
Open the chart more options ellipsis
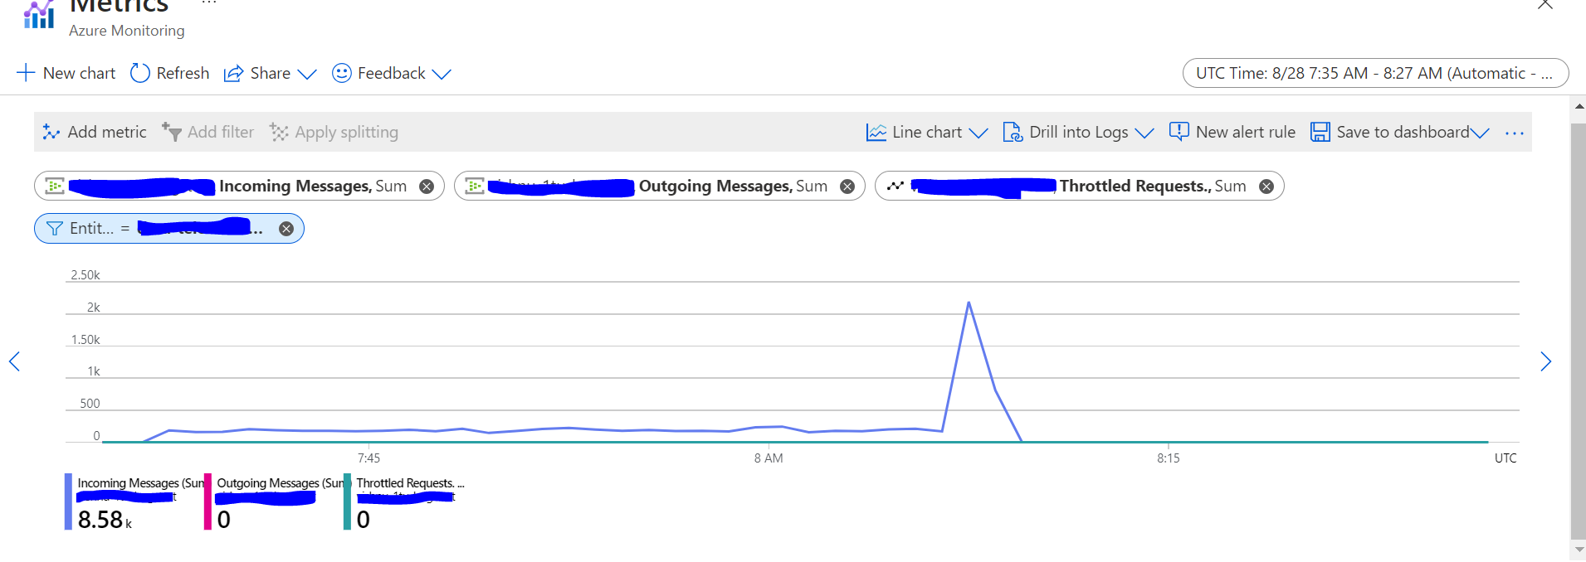[1515, 133]
